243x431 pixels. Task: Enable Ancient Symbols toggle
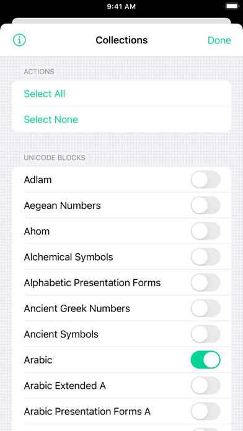(x=206, y=334)
